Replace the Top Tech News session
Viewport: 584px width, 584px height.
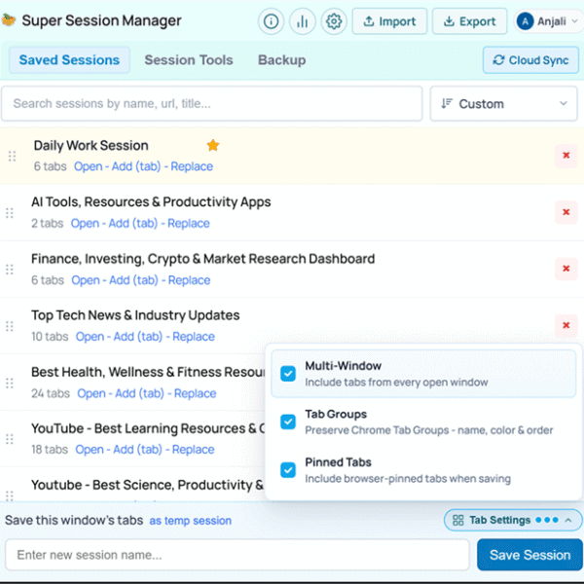coord(194,337)
